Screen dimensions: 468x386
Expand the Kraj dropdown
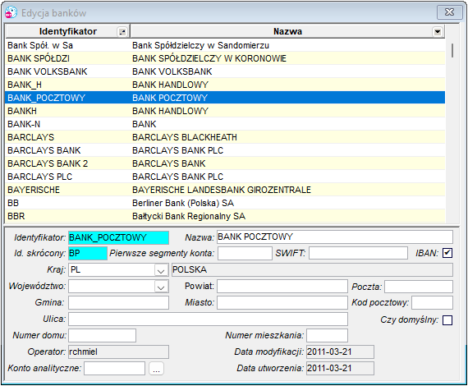pos(161,270)
